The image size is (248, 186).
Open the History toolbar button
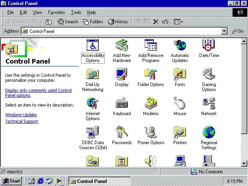pos(118,22)
